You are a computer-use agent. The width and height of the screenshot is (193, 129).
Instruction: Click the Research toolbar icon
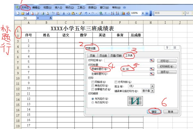[58, 13]
